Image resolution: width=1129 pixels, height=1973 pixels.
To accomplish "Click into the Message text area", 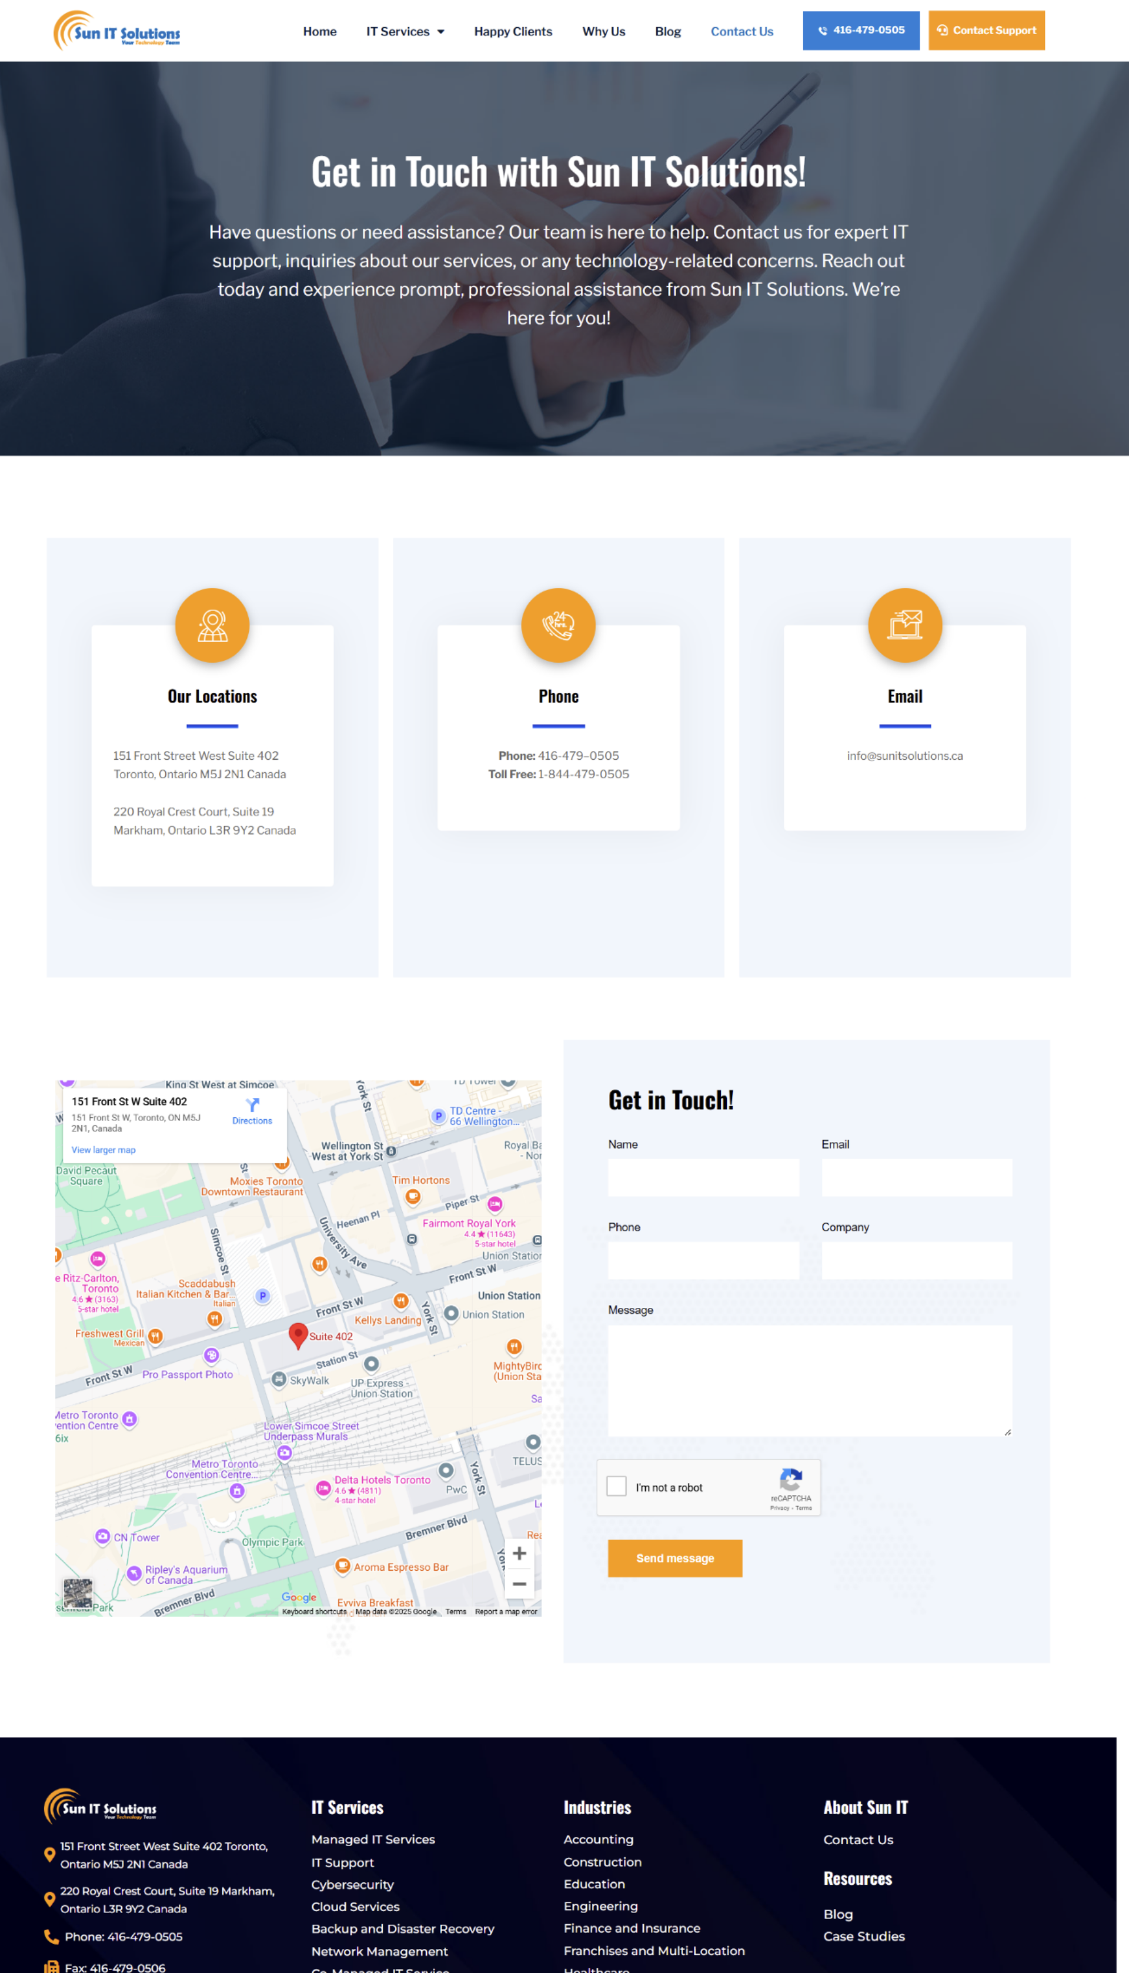I will (810, 1380).
